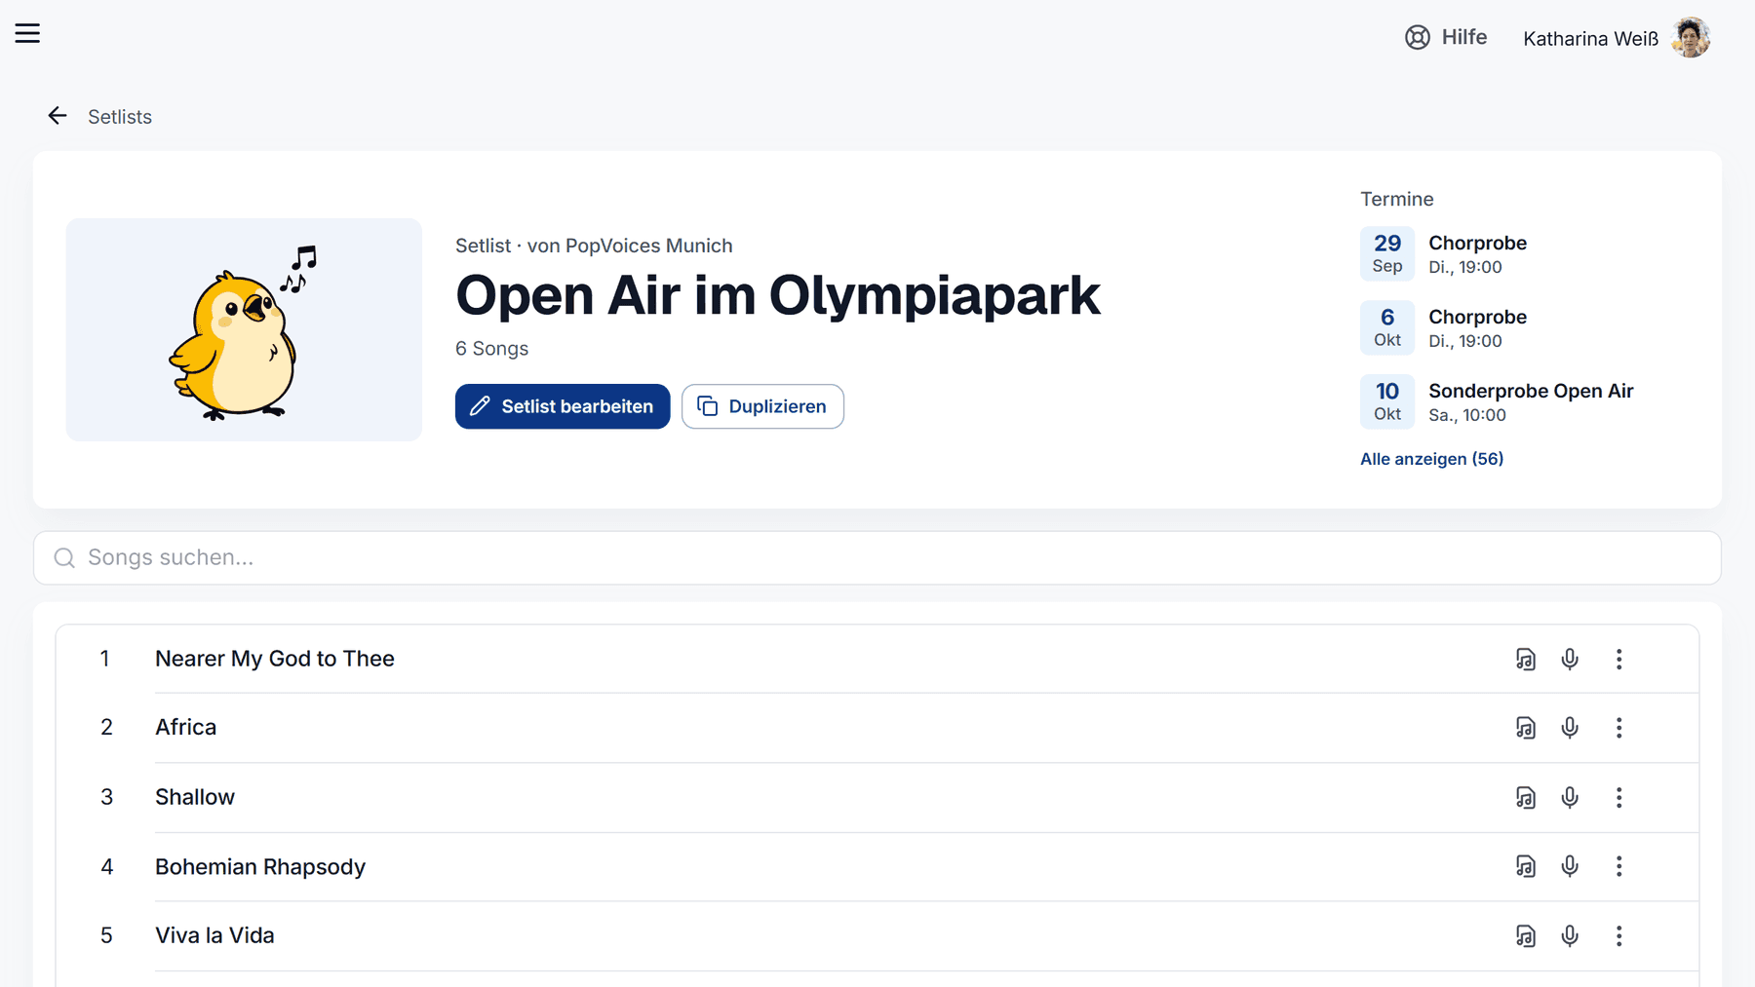The height and width of the screenshot is (987, 1755).
Task: Open the Hilfe help link
Action: click(x=1446, y=37)
